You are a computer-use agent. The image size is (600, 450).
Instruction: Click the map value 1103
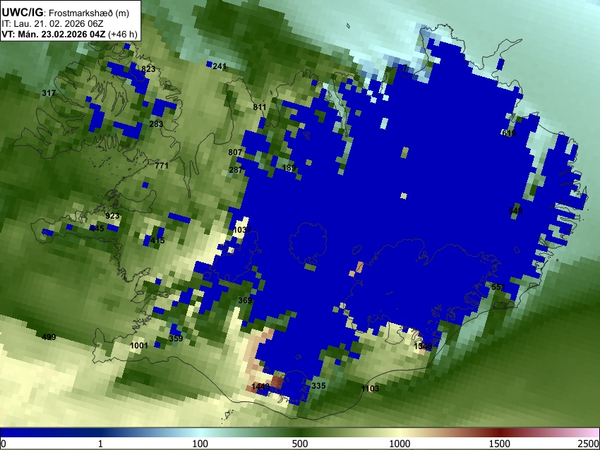(x=370, y=389)
